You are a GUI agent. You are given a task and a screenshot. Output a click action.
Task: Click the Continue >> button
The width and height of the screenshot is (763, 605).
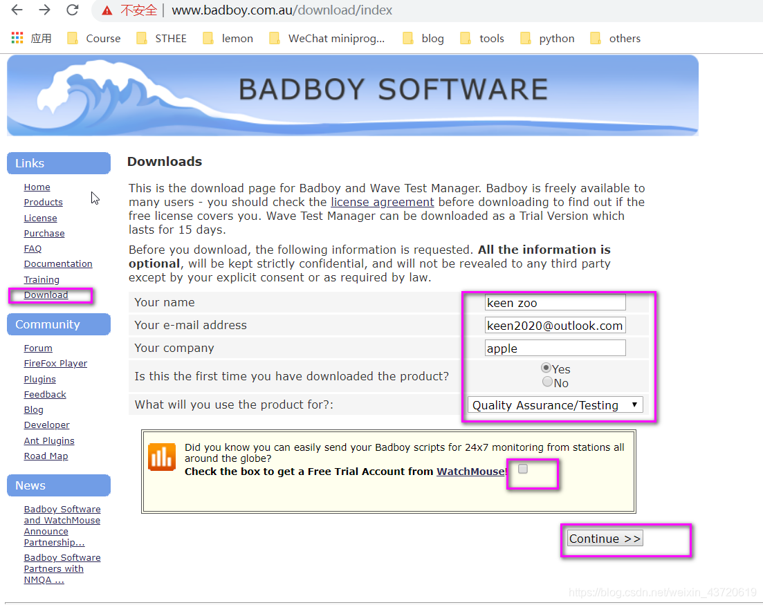605,539
